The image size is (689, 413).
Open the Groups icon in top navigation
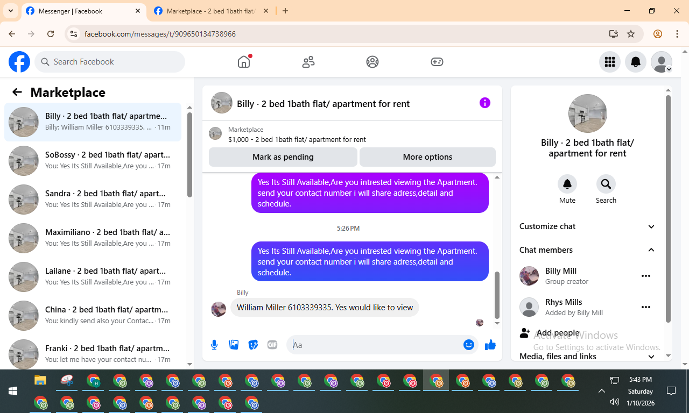pyautogui.click(x=372, y=62)
